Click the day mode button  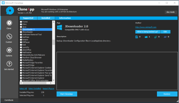click(x=171, y=12)
